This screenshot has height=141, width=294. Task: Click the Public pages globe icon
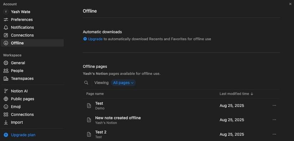6,99
